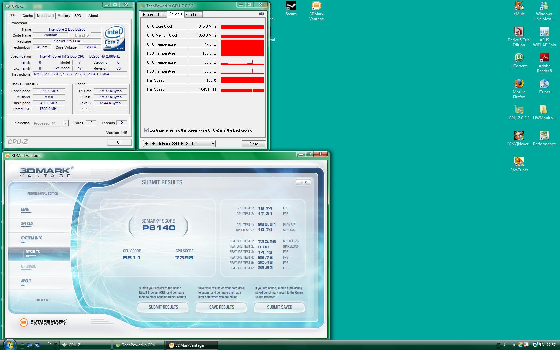The image size is (560, 350).
Task: Click the Core Speed value 3599.9 MHz
Action: [x=49, y=91]
